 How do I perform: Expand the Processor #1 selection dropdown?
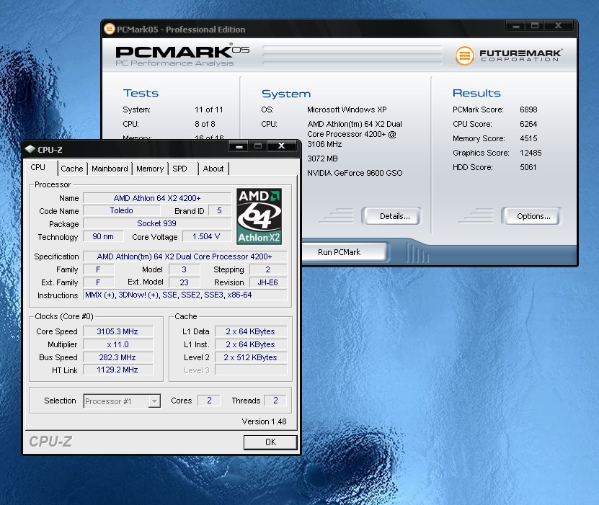[x=154, y=401]
